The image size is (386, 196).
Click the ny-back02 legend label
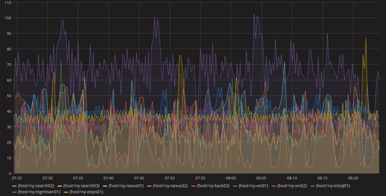click(x=213, y=186)
